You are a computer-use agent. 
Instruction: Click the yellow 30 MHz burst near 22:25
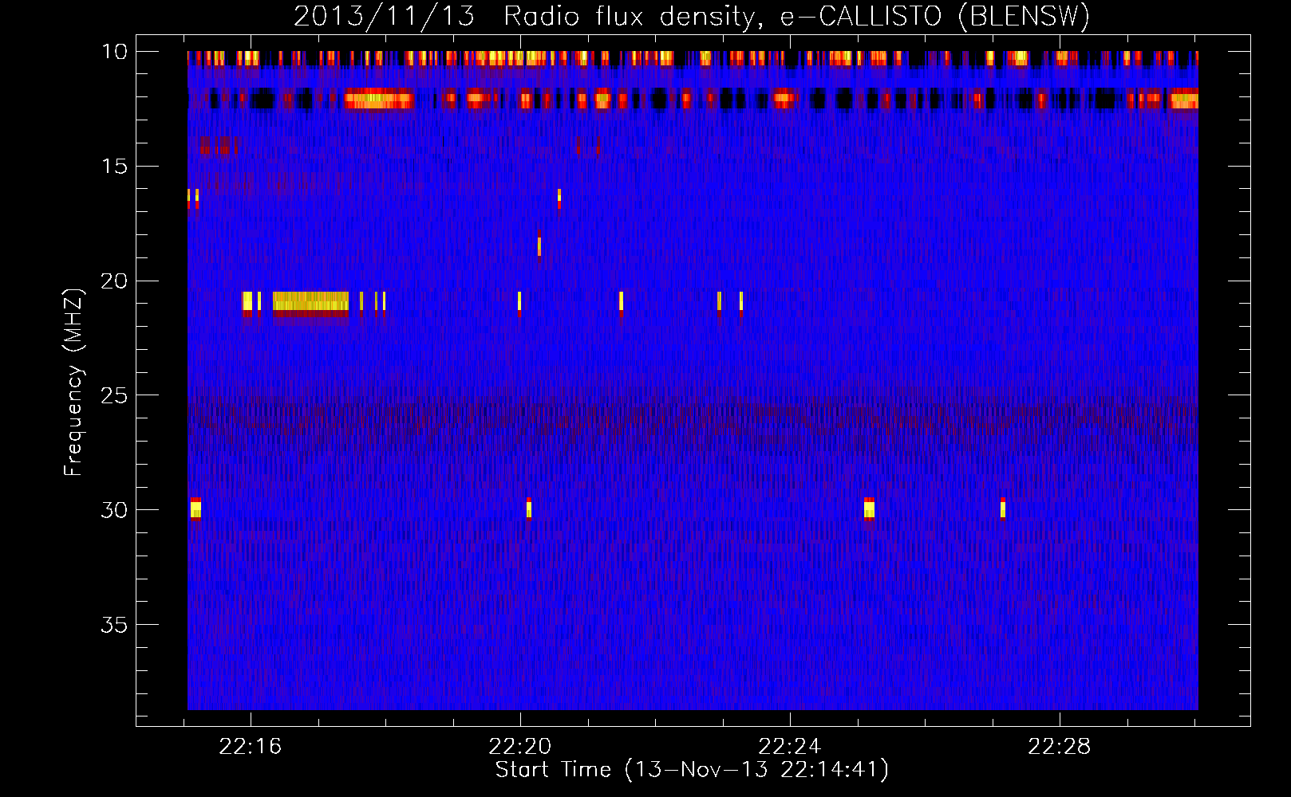[869, 508]
